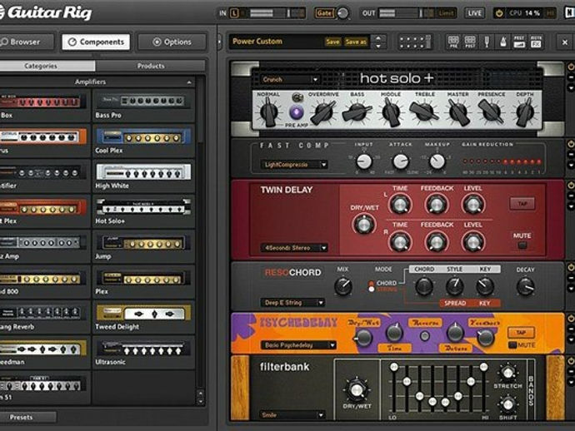Click the Reso Chord Mix knob
This screenshot has width=575, height=431.
(343, 286)
